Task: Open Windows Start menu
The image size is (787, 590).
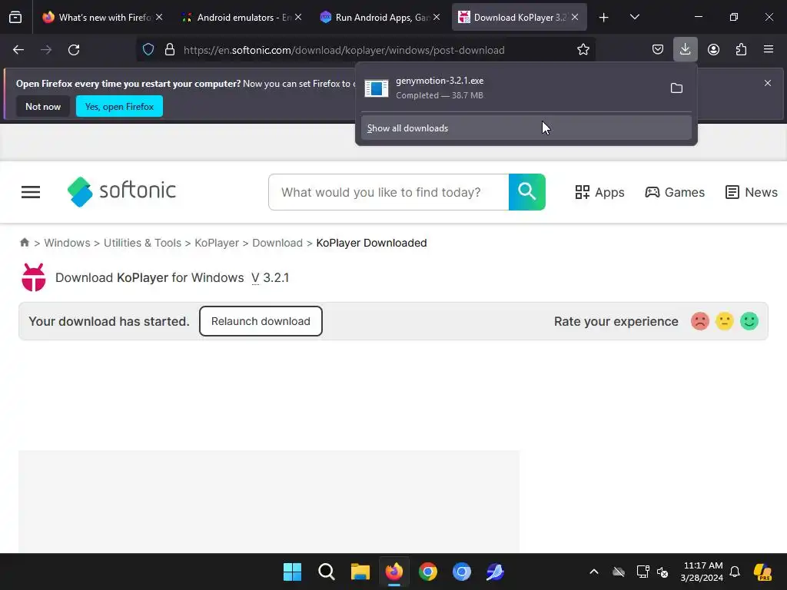Action: point(292,572)
